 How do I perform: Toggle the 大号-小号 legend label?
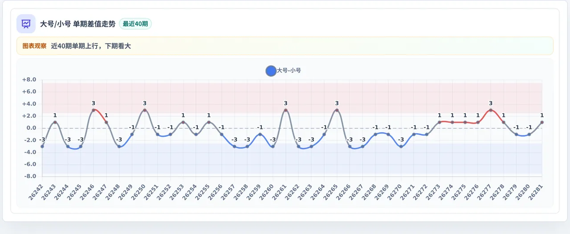(x=289, y=71)
